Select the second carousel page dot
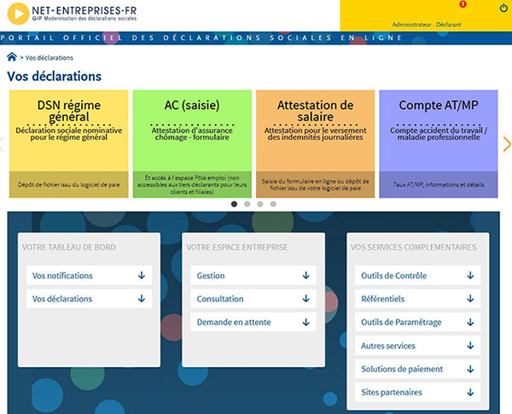Viewport: 512px width, 414px height. [247, 204]
